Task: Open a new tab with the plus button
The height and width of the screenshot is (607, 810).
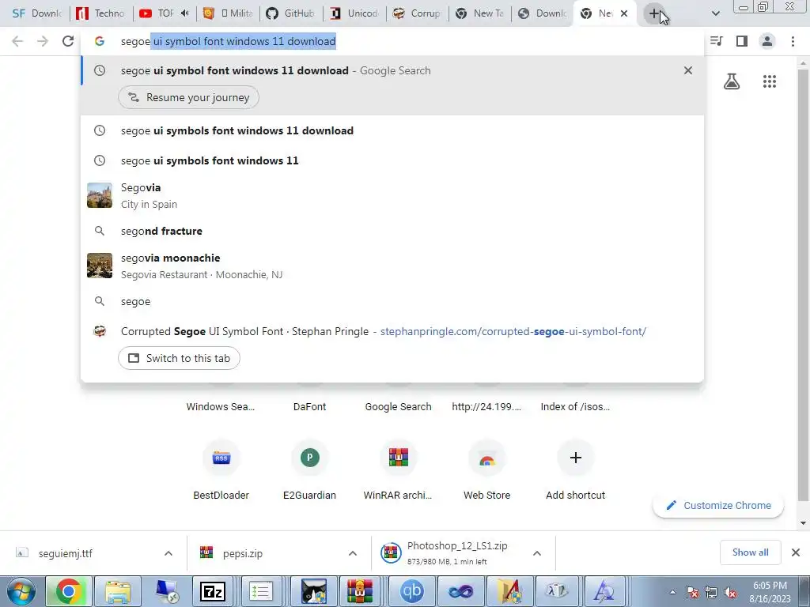Action: tap(654, 13)
